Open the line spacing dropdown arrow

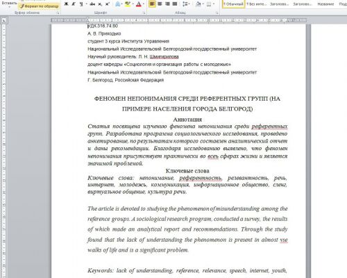click(189, 4)
